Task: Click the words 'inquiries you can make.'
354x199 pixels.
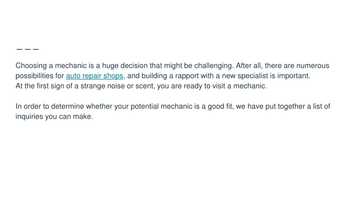Action: coord(54,116)
